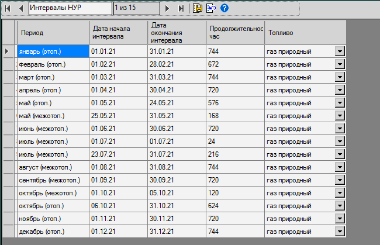This screenshot has height=245, width=380.
Task: Select duration cell with value 624
Action: 234,205
